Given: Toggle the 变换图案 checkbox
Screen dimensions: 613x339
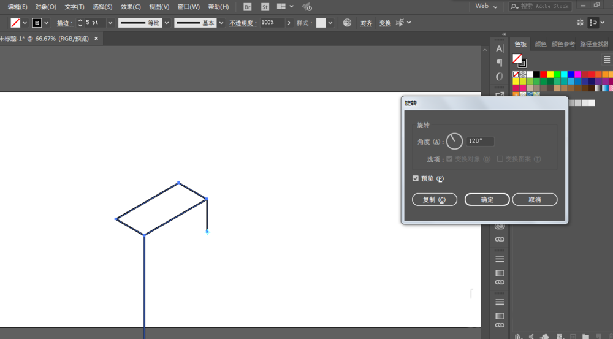Looking at the screenshot, I should point(500,159).
